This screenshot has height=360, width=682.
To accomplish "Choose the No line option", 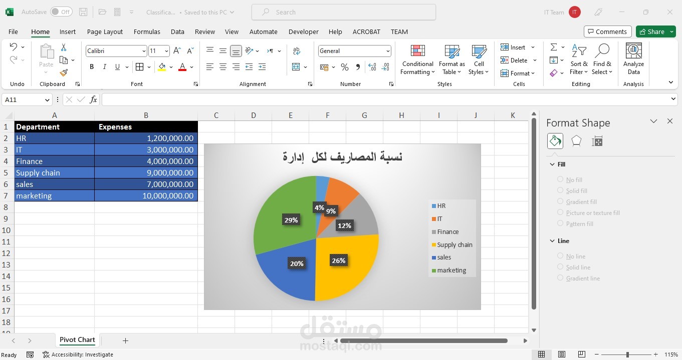I will (x=560, y=256).
